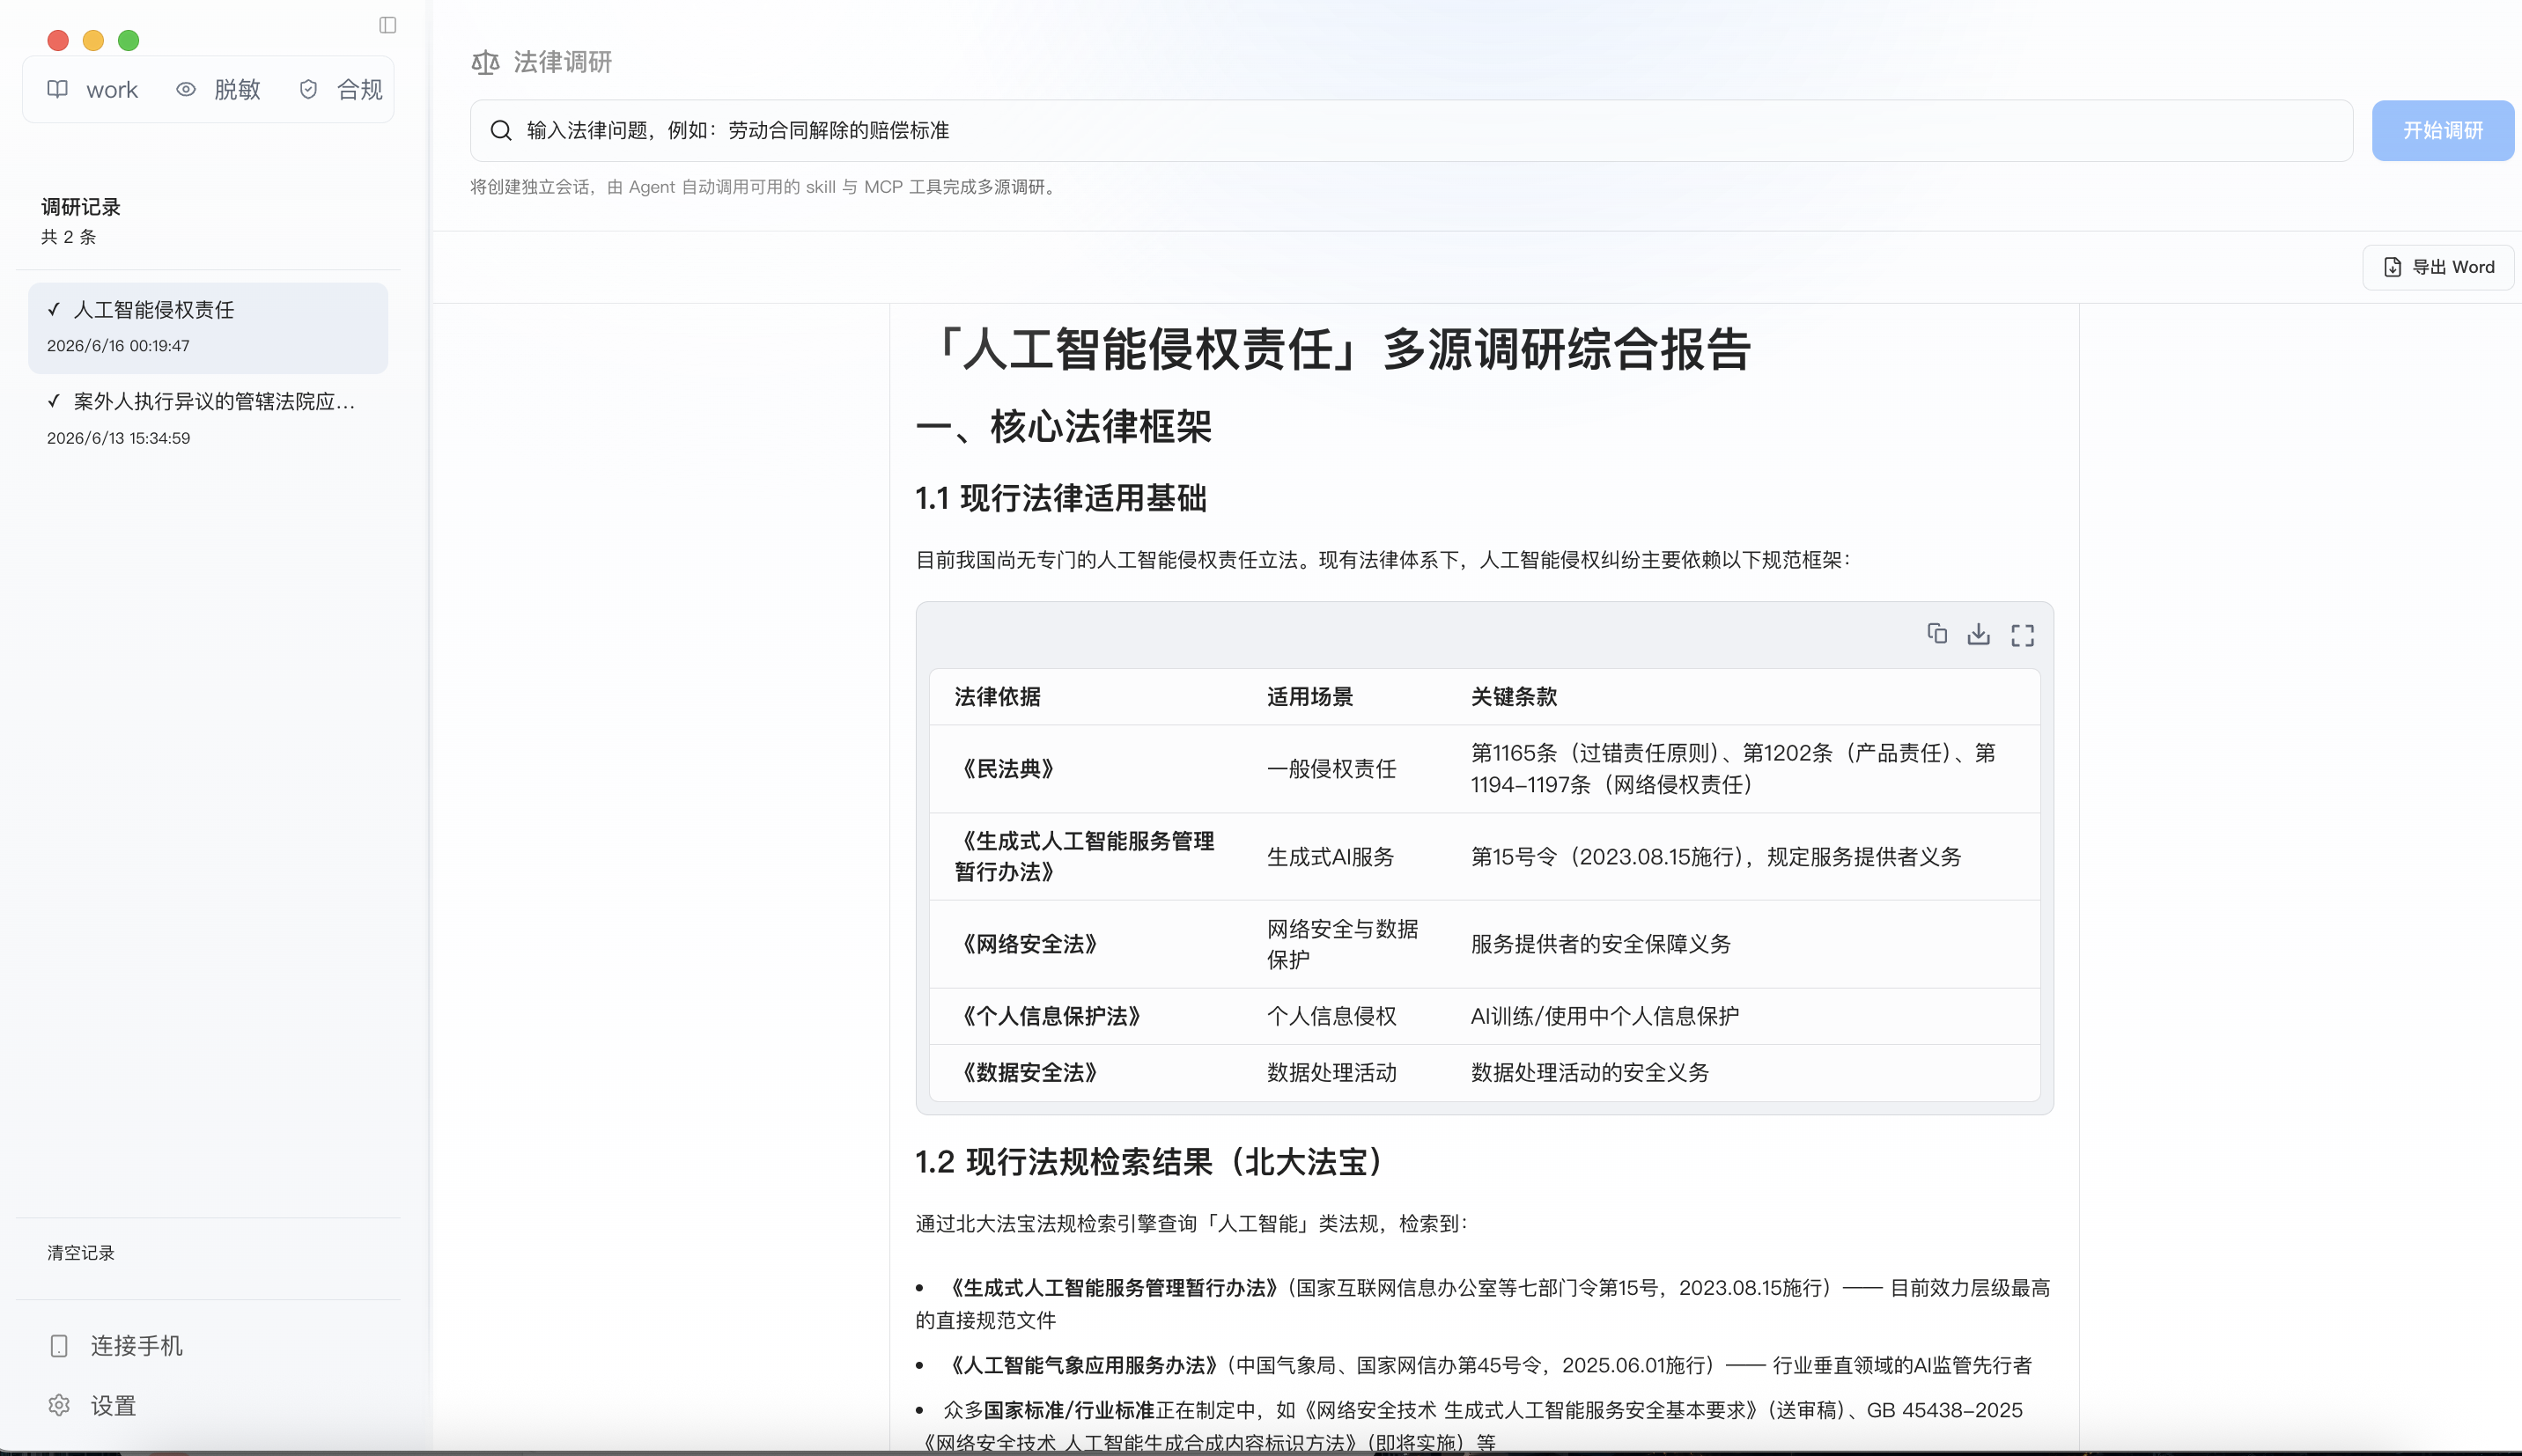This screenshot has width=2522, height=1456.
Task: Click the heading 1.1 现行法律适用基础
Action: click(1061, 498)
